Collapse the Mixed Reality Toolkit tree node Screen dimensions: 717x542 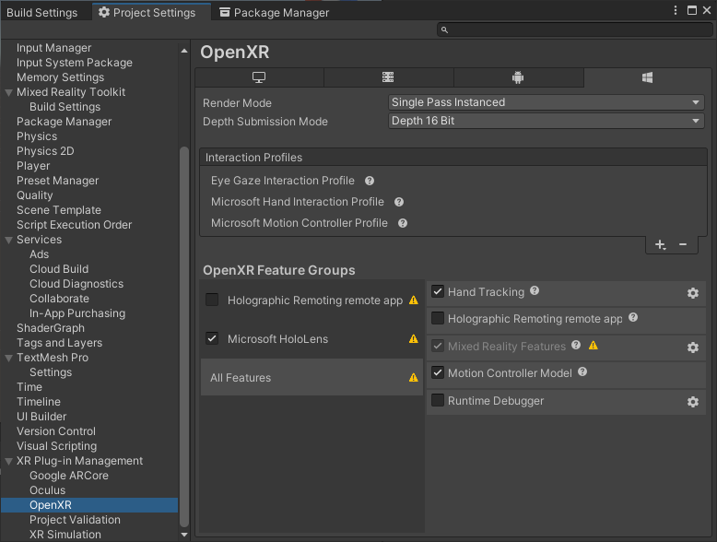click(8, 92)
